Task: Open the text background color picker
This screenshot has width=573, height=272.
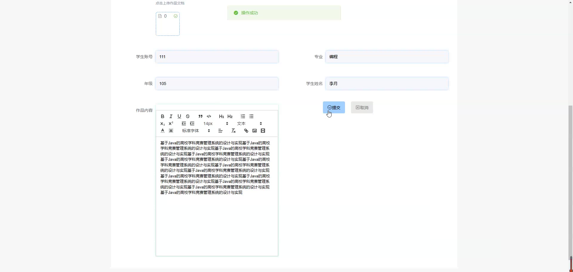Action: pyautogui.click(x=171, y=131)
